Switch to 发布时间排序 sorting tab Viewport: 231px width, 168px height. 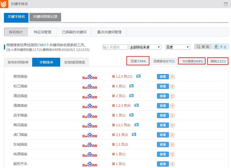pos(18,62)
